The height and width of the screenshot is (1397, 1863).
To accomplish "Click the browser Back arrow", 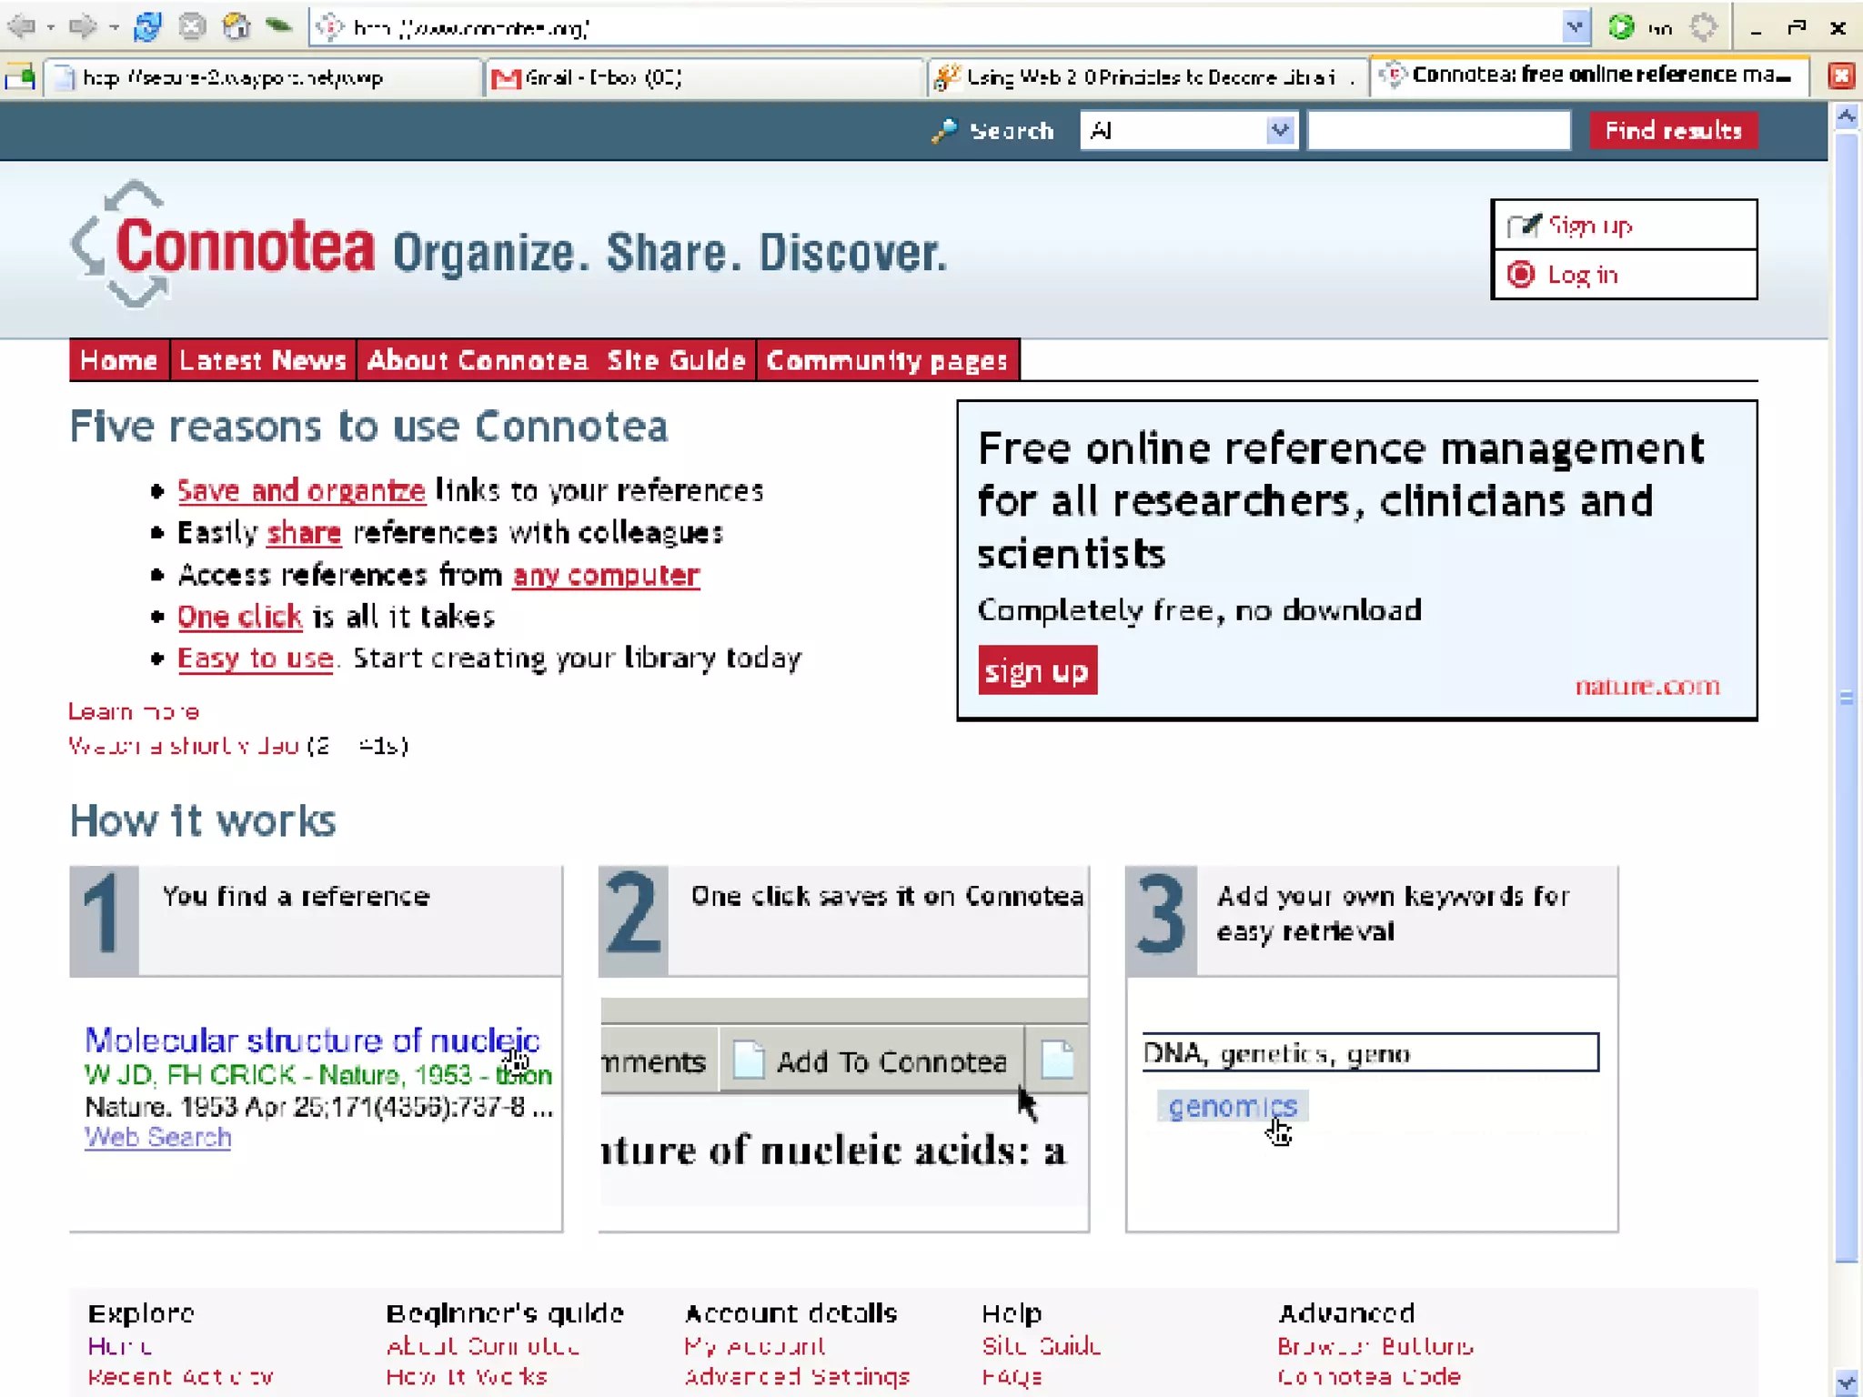I will (x=22, y=27).
